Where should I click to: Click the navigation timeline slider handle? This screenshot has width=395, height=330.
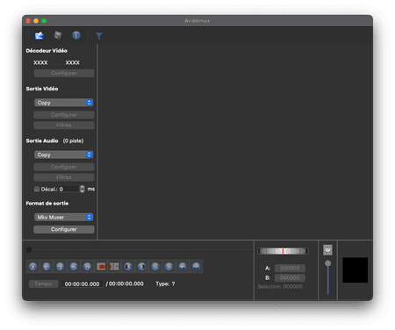(x=29, y=250)
